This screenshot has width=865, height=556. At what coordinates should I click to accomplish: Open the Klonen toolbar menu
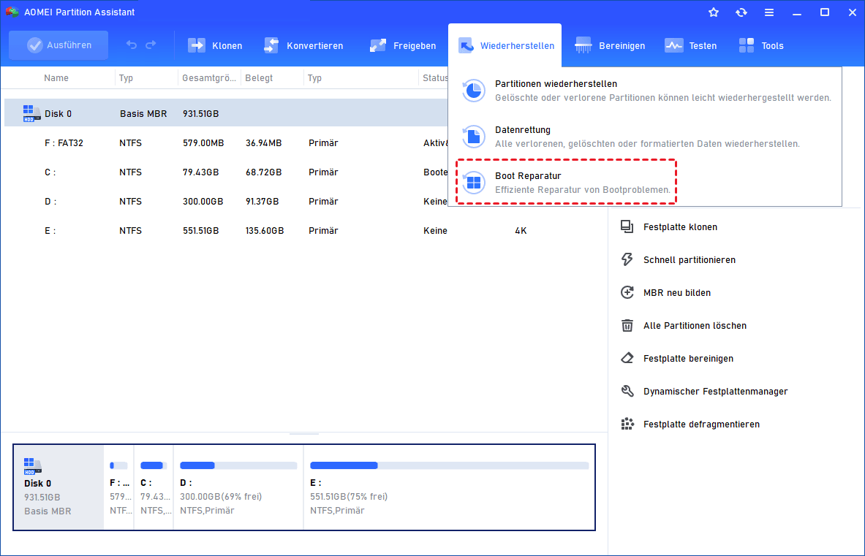pos(216,45)
